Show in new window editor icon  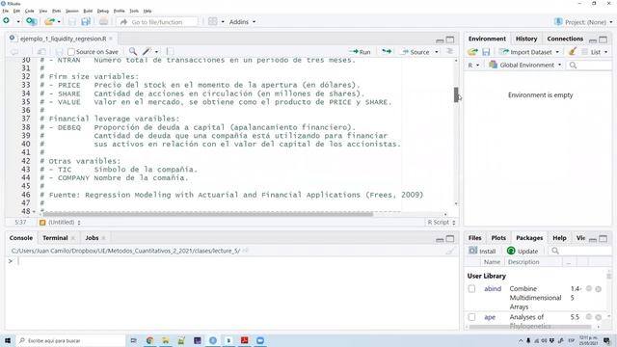[41, 51]
